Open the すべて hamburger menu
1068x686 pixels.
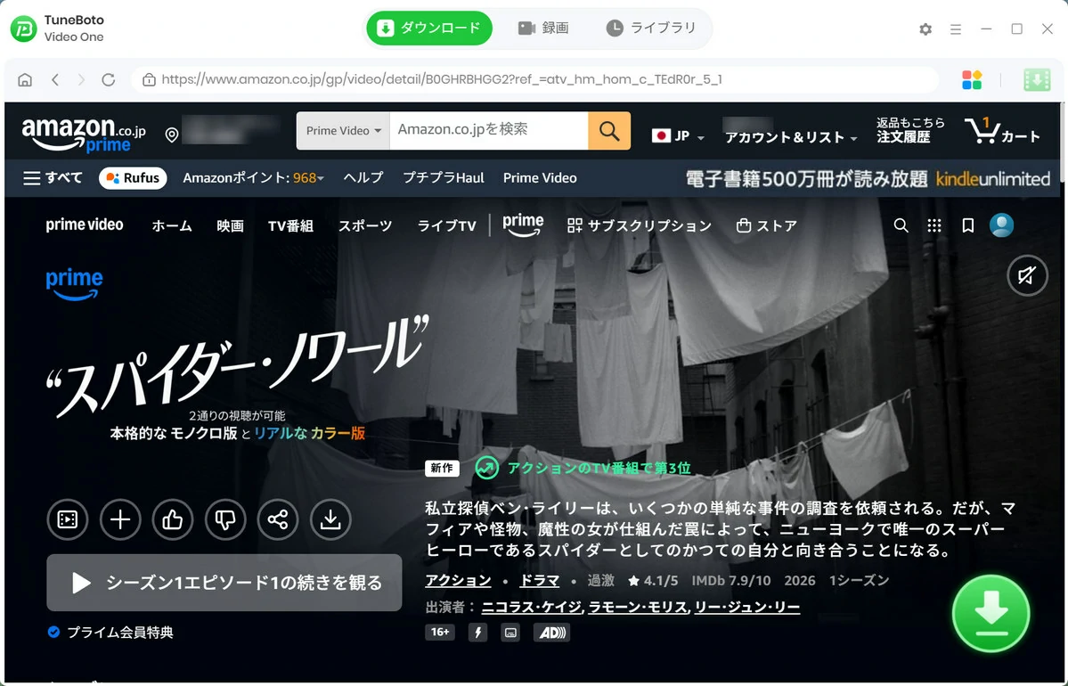tap(53, 178)
